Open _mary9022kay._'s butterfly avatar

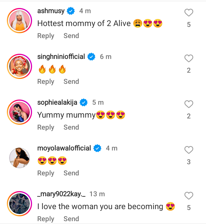[19, 203]
